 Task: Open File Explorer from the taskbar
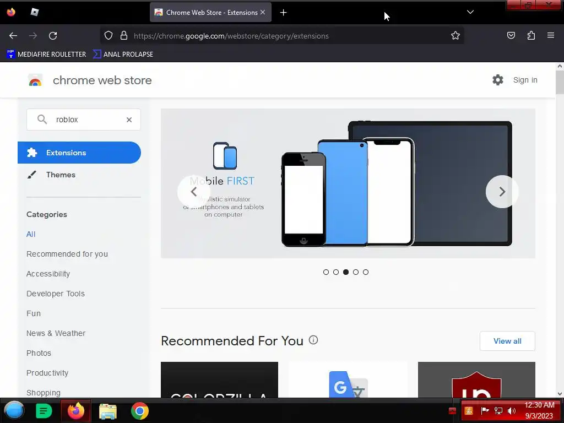click(107, 411)
